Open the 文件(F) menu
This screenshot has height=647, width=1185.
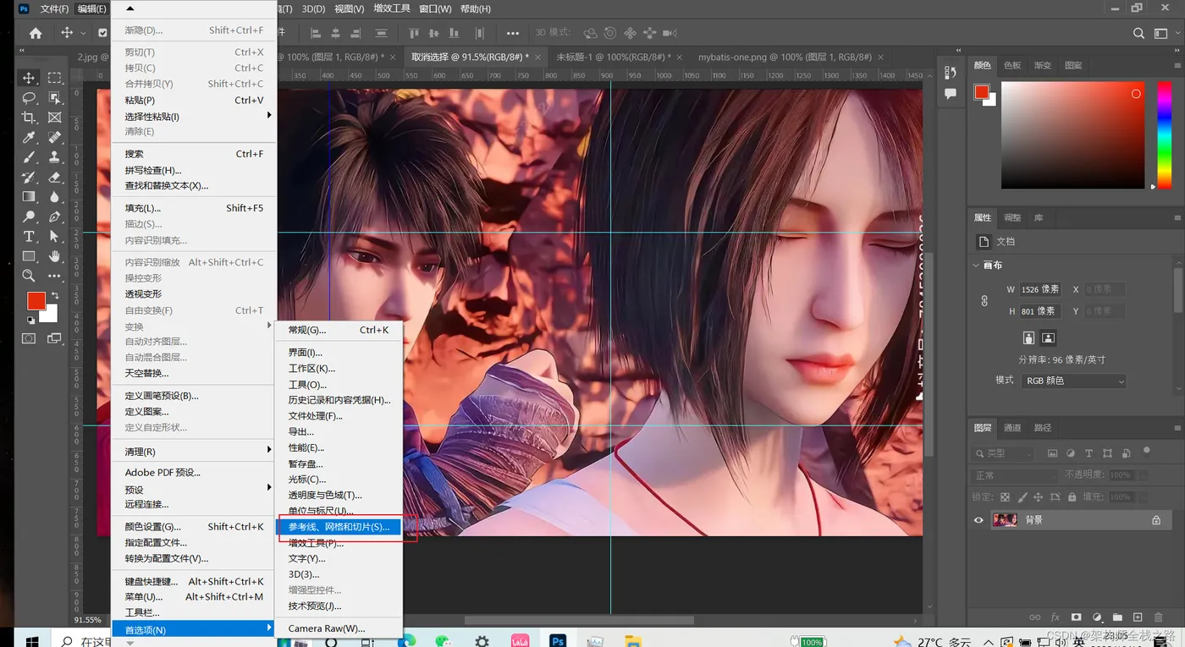point(54,8)
